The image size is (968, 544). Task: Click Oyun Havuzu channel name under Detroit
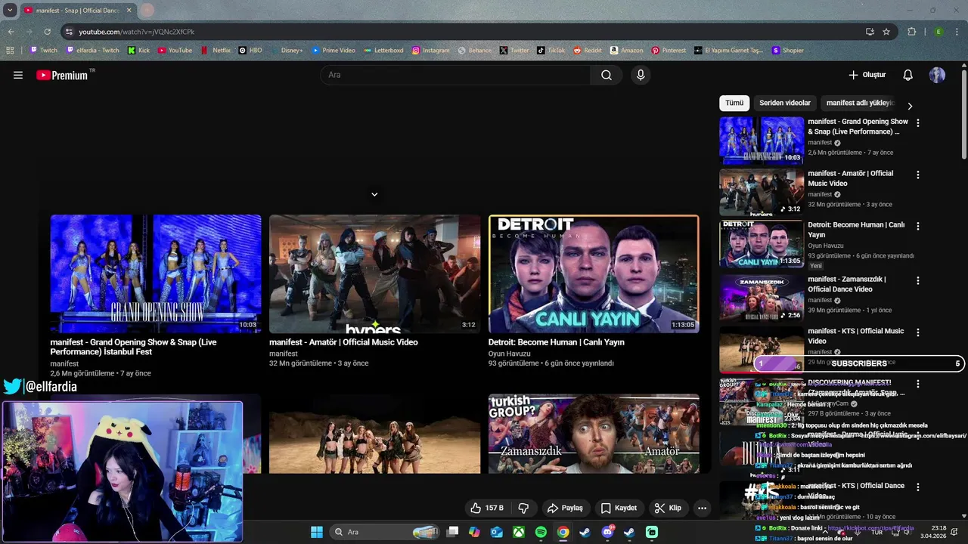coord(825,246)
